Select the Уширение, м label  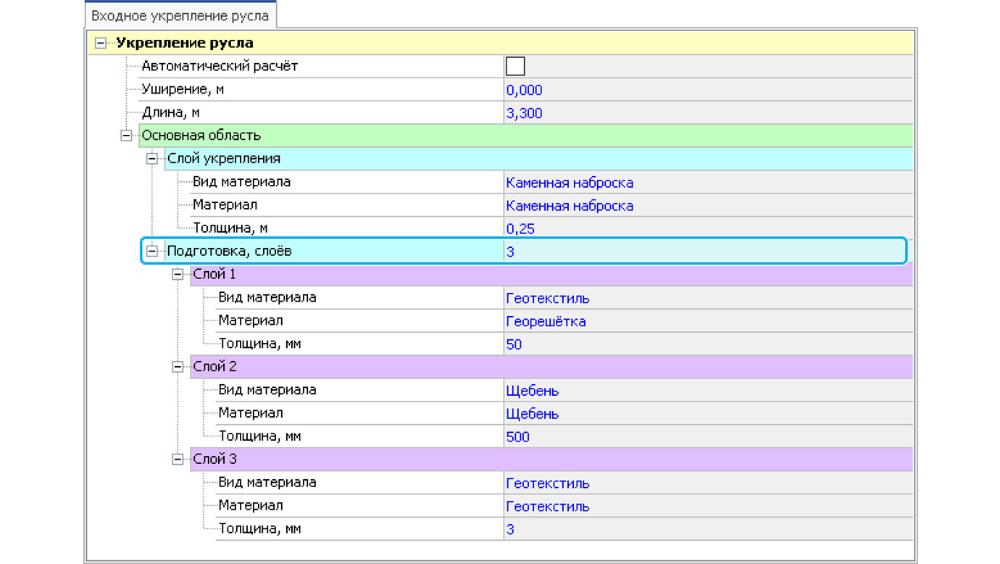click(x=183, y=90)
